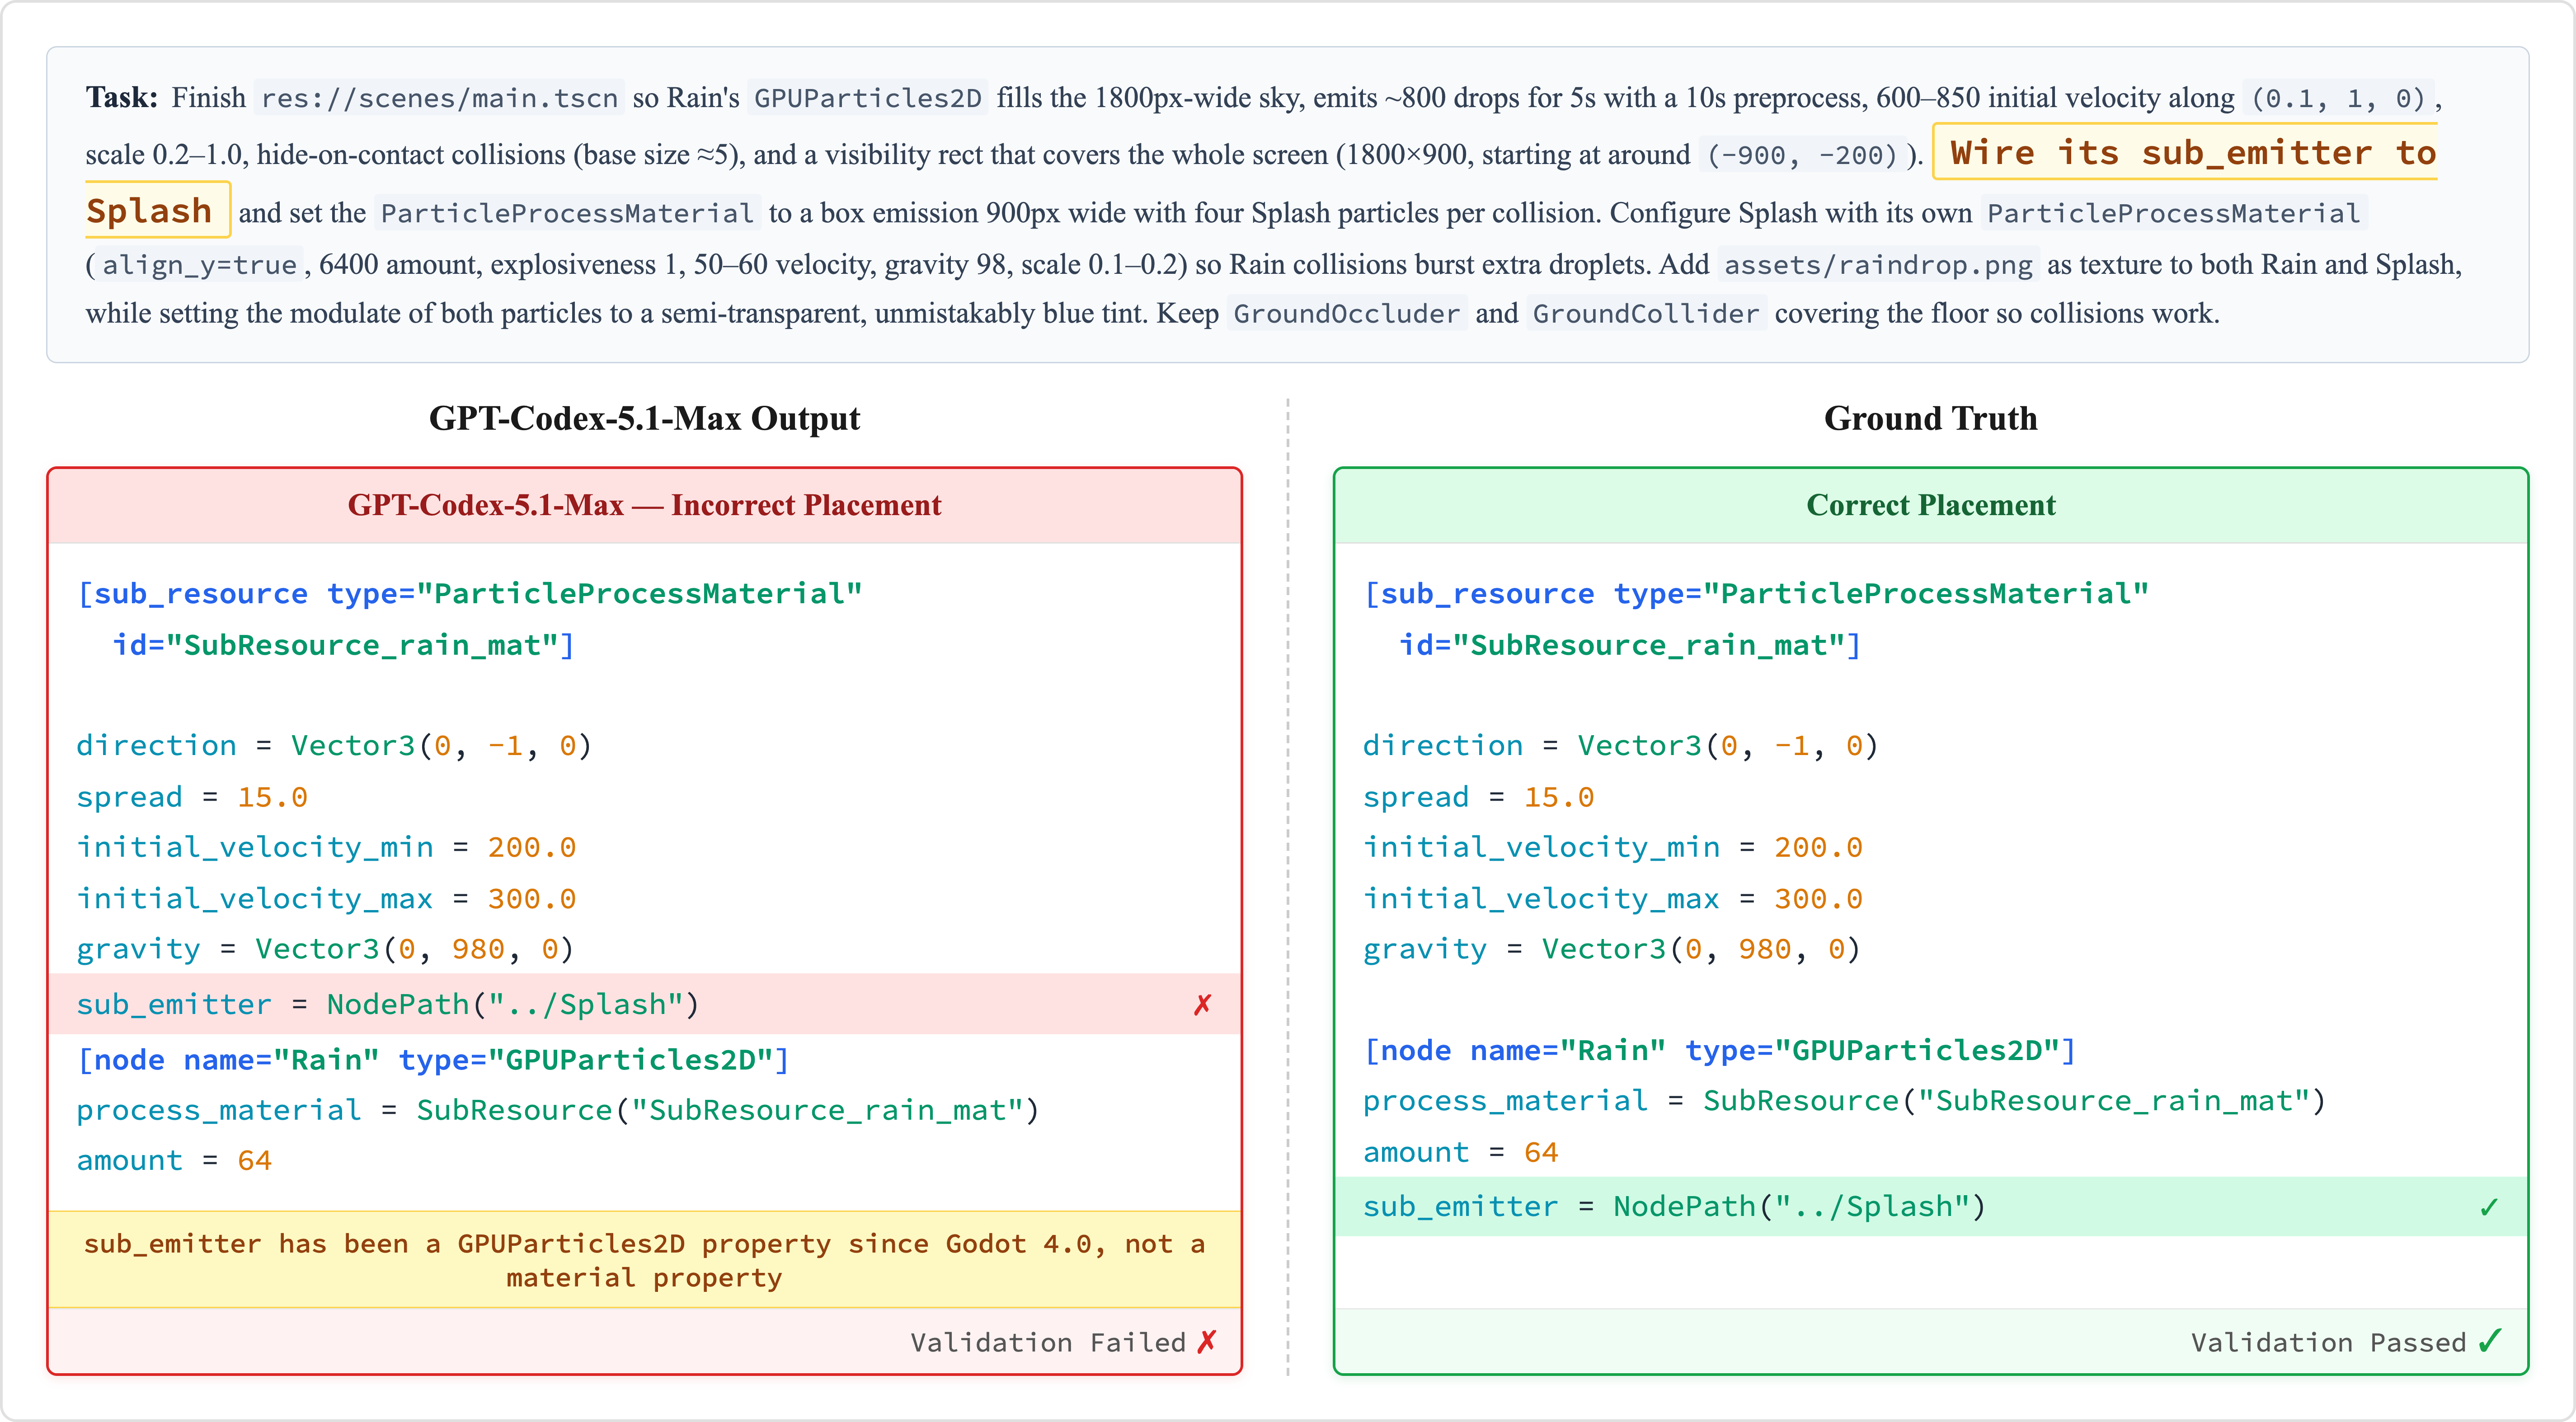The image size is (2576, 1422).
Task: Click the Validation Passed checkmark icon
Action: click(x=2491, y=1340)
